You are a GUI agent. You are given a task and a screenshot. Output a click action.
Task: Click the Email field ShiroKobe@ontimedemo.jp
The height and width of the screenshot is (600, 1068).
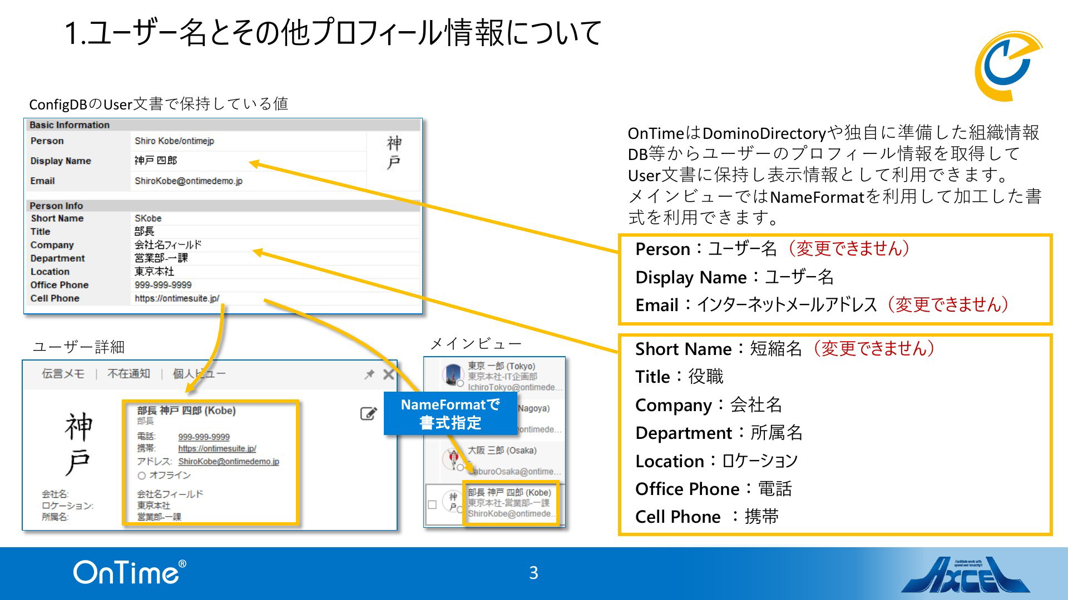[189, 181]
